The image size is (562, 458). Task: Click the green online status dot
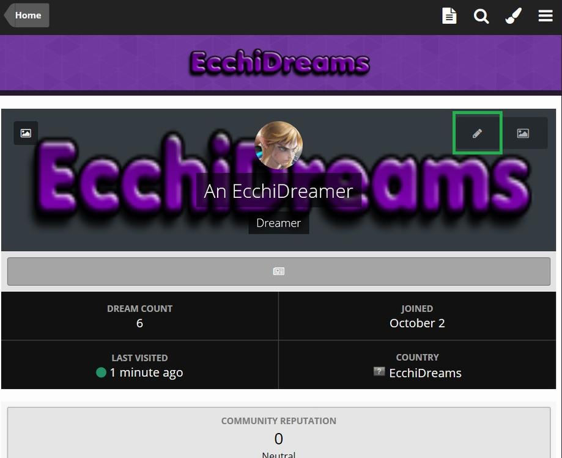click(101, 373)
